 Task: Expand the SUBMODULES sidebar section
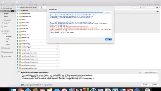point(9,52)
